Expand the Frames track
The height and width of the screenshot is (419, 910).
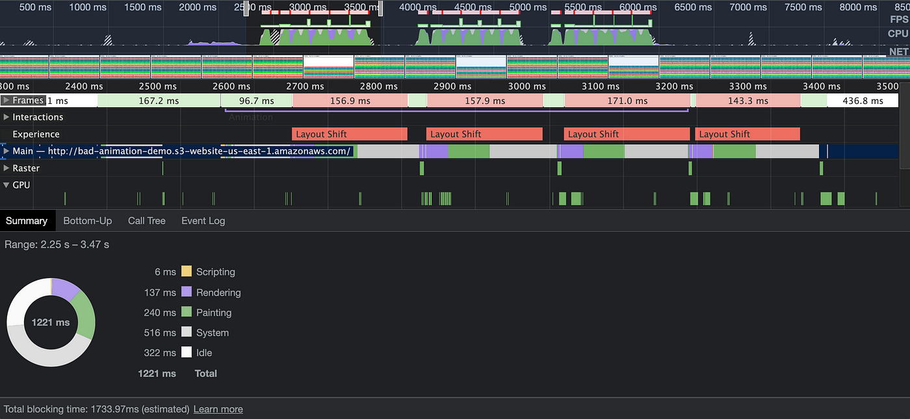6,100
